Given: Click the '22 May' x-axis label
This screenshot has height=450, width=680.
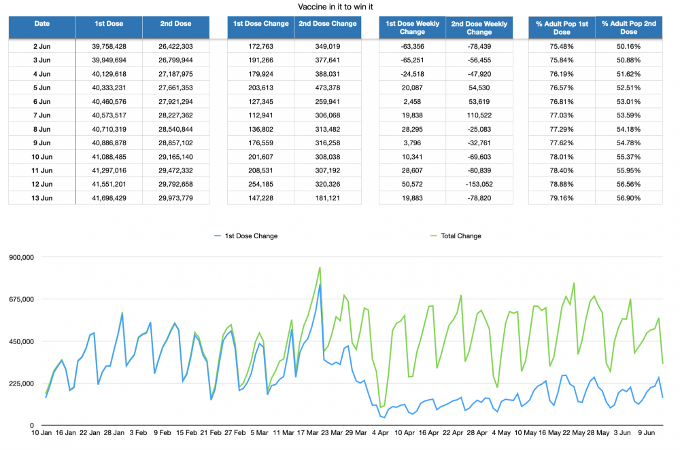Looking at the screenshot, I should 574,433.
